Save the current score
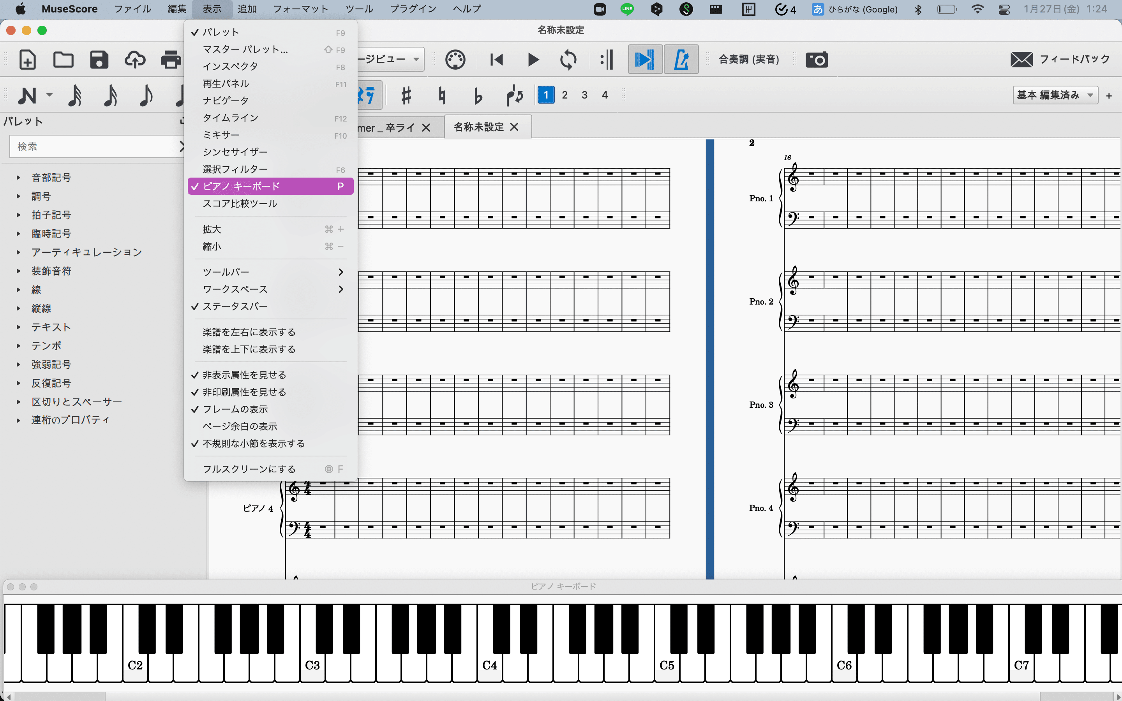The image size is (1122, 701). click(99, 59)
